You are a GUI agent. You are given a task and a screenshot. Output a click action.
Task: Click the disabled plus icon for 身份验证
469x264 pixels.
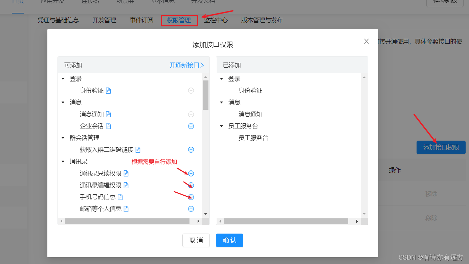[191, 91]
